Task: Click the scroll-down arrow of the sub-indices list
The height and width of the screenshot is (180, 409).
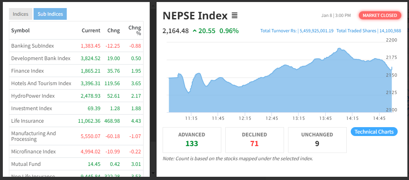Action: pos(153,173)
